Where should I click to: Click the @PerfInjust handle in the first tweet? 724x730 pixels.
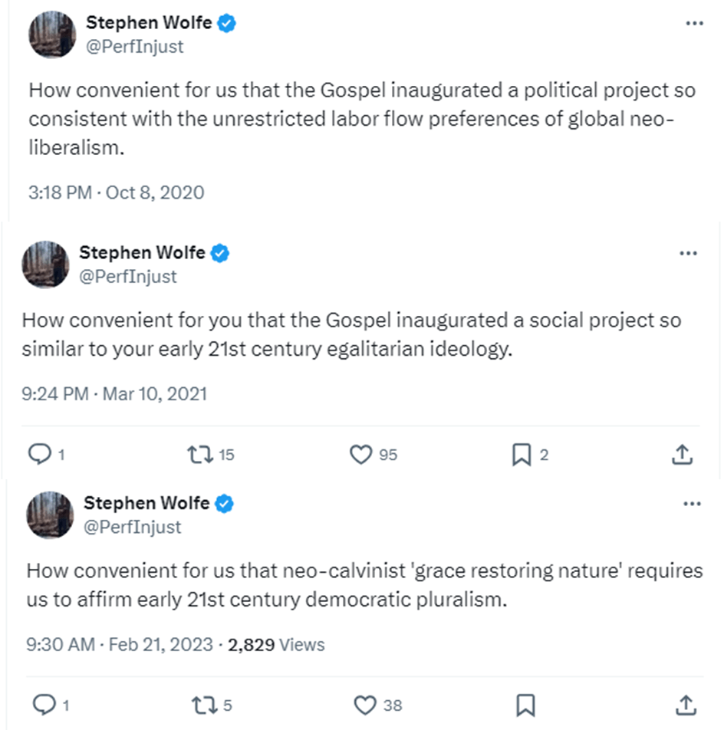point(135,47)
